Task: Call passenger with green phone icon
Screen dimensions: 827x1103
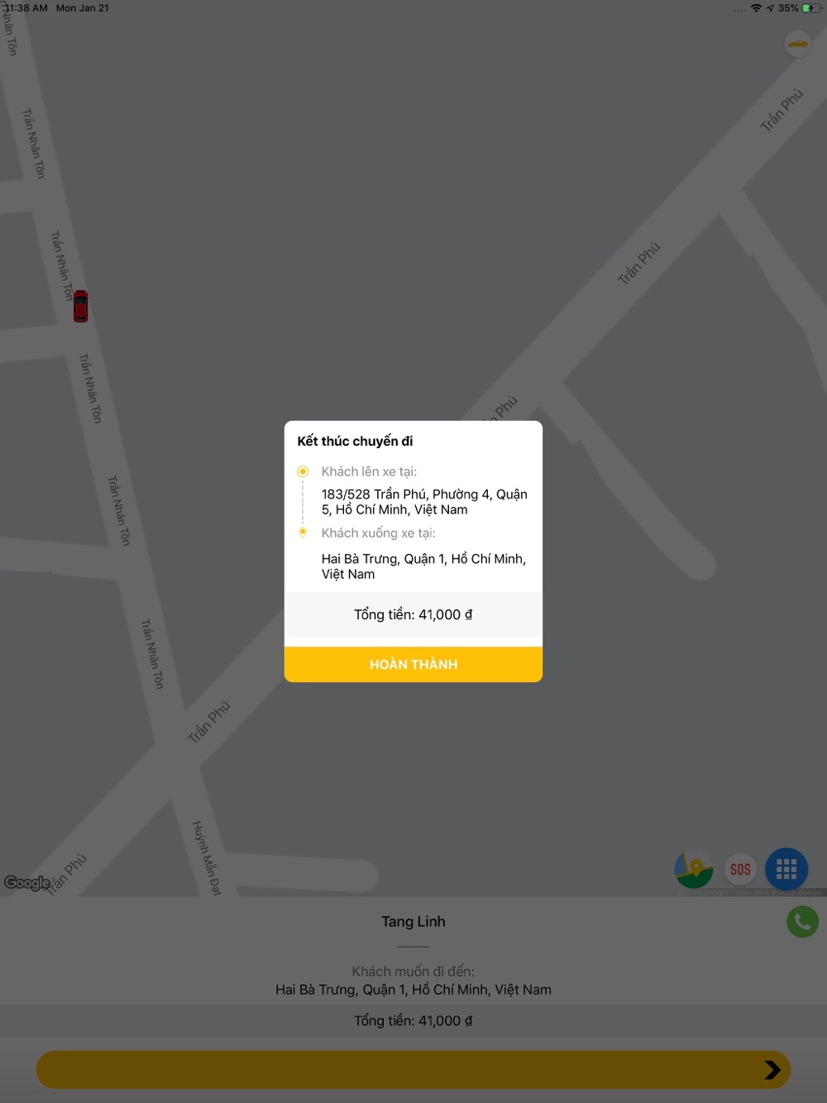Action: [802, 921]
